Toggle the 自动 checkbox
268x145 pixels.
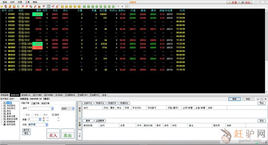coord(53,114)
